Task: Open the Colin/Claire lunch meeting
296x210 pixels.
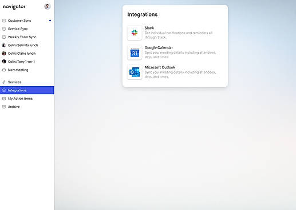Action: [27, 53]
